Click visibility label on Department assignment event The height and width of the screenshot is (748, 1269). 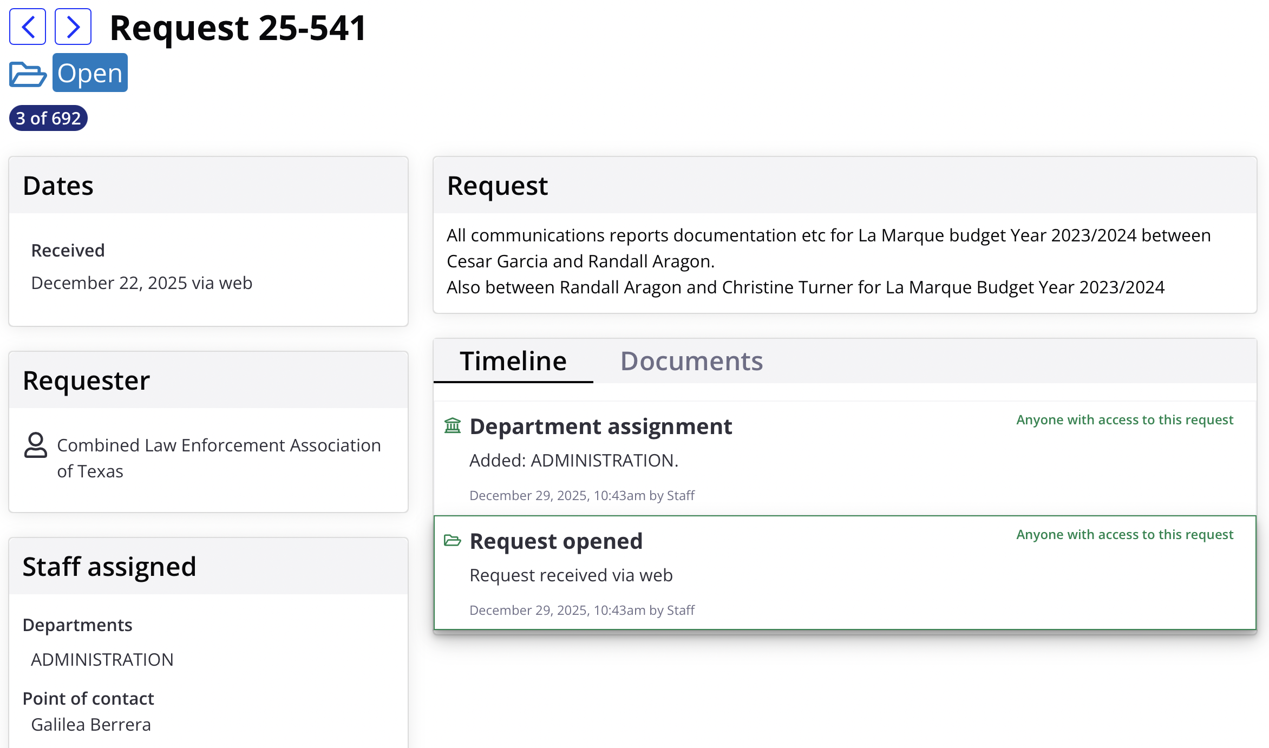[x=1124, y=420]
